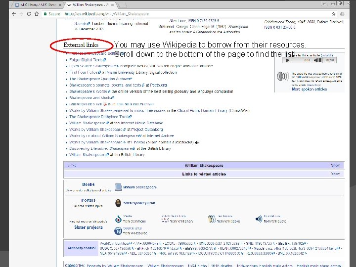Open the browser home page icon
356x267 pixels.
[37, 14]
